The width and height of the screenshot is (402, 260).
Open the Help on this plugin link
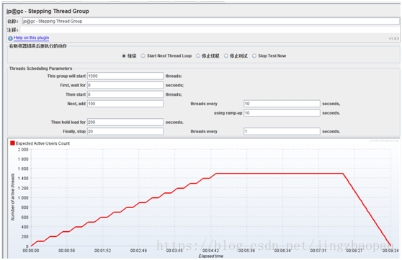(31, 37)
